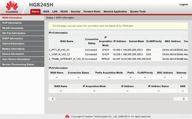
Task: Click the IPv4 Information heading
Action: click(58, 33)
